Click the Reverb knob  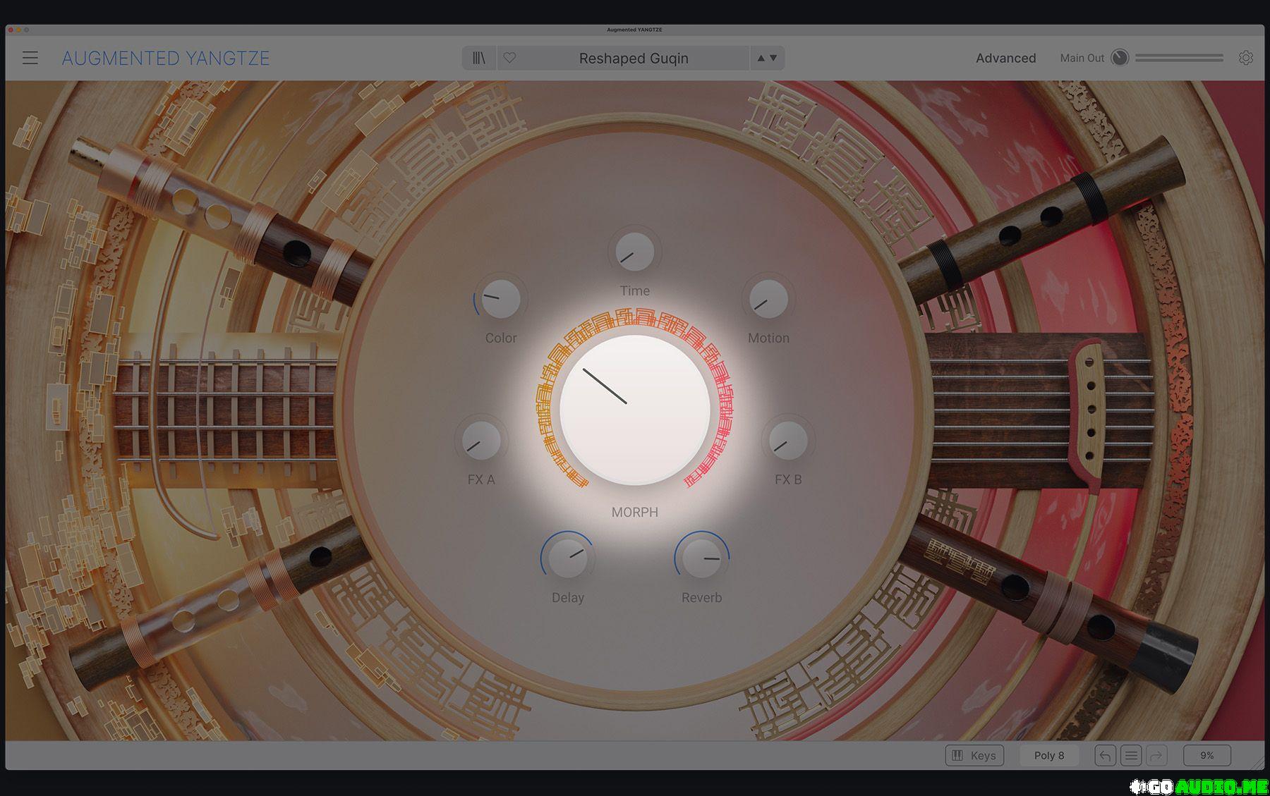point(702,558)
